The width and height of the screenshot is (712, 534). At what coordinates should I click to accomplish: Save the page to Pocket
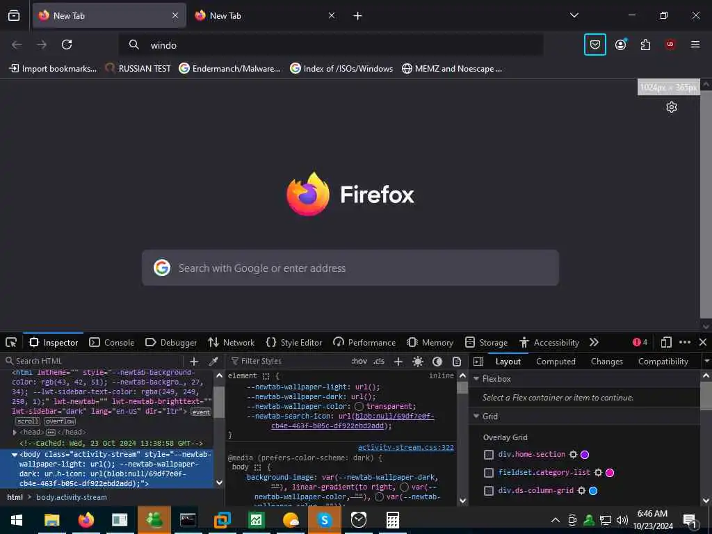[x=595, y=44]
